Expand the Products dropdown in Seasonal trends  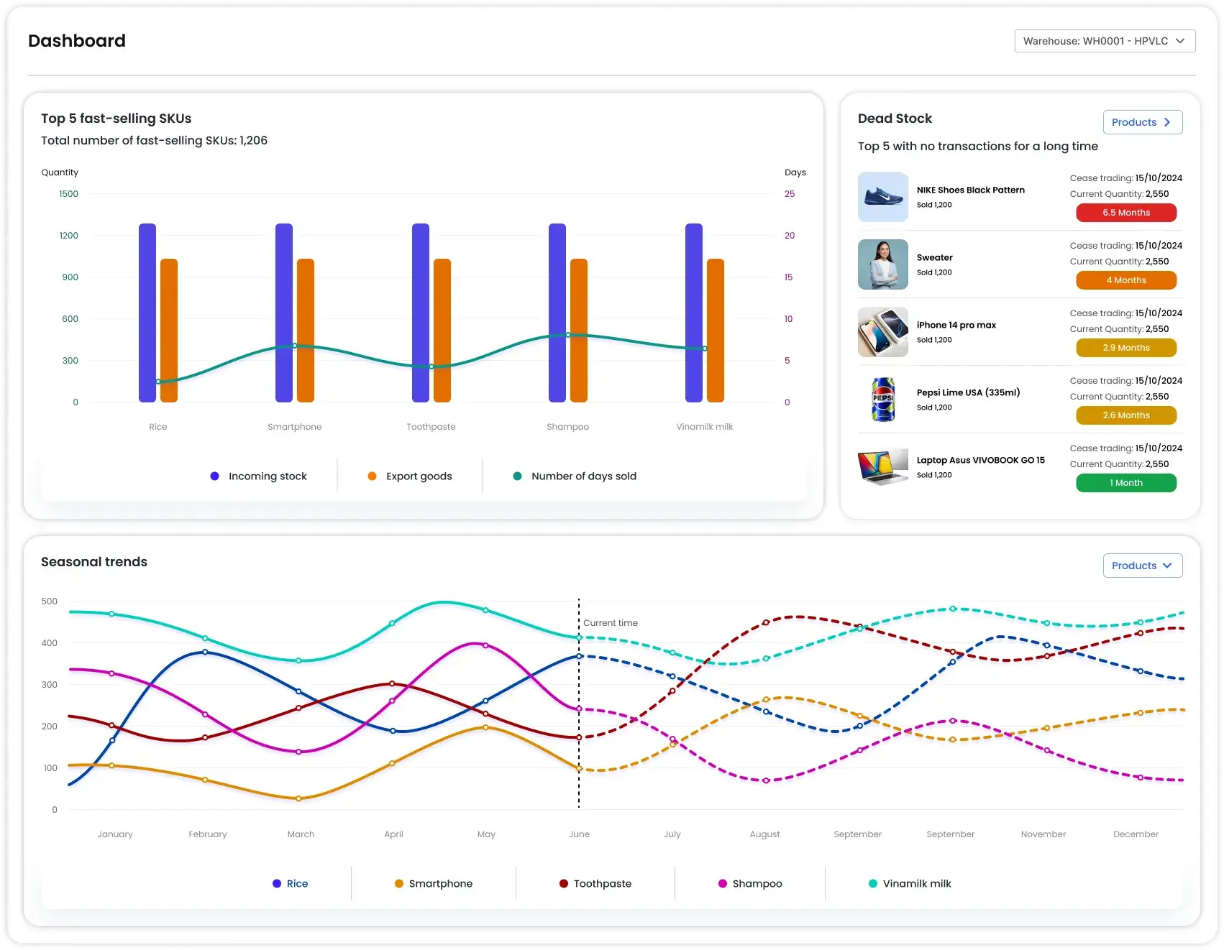point(1142,566)
